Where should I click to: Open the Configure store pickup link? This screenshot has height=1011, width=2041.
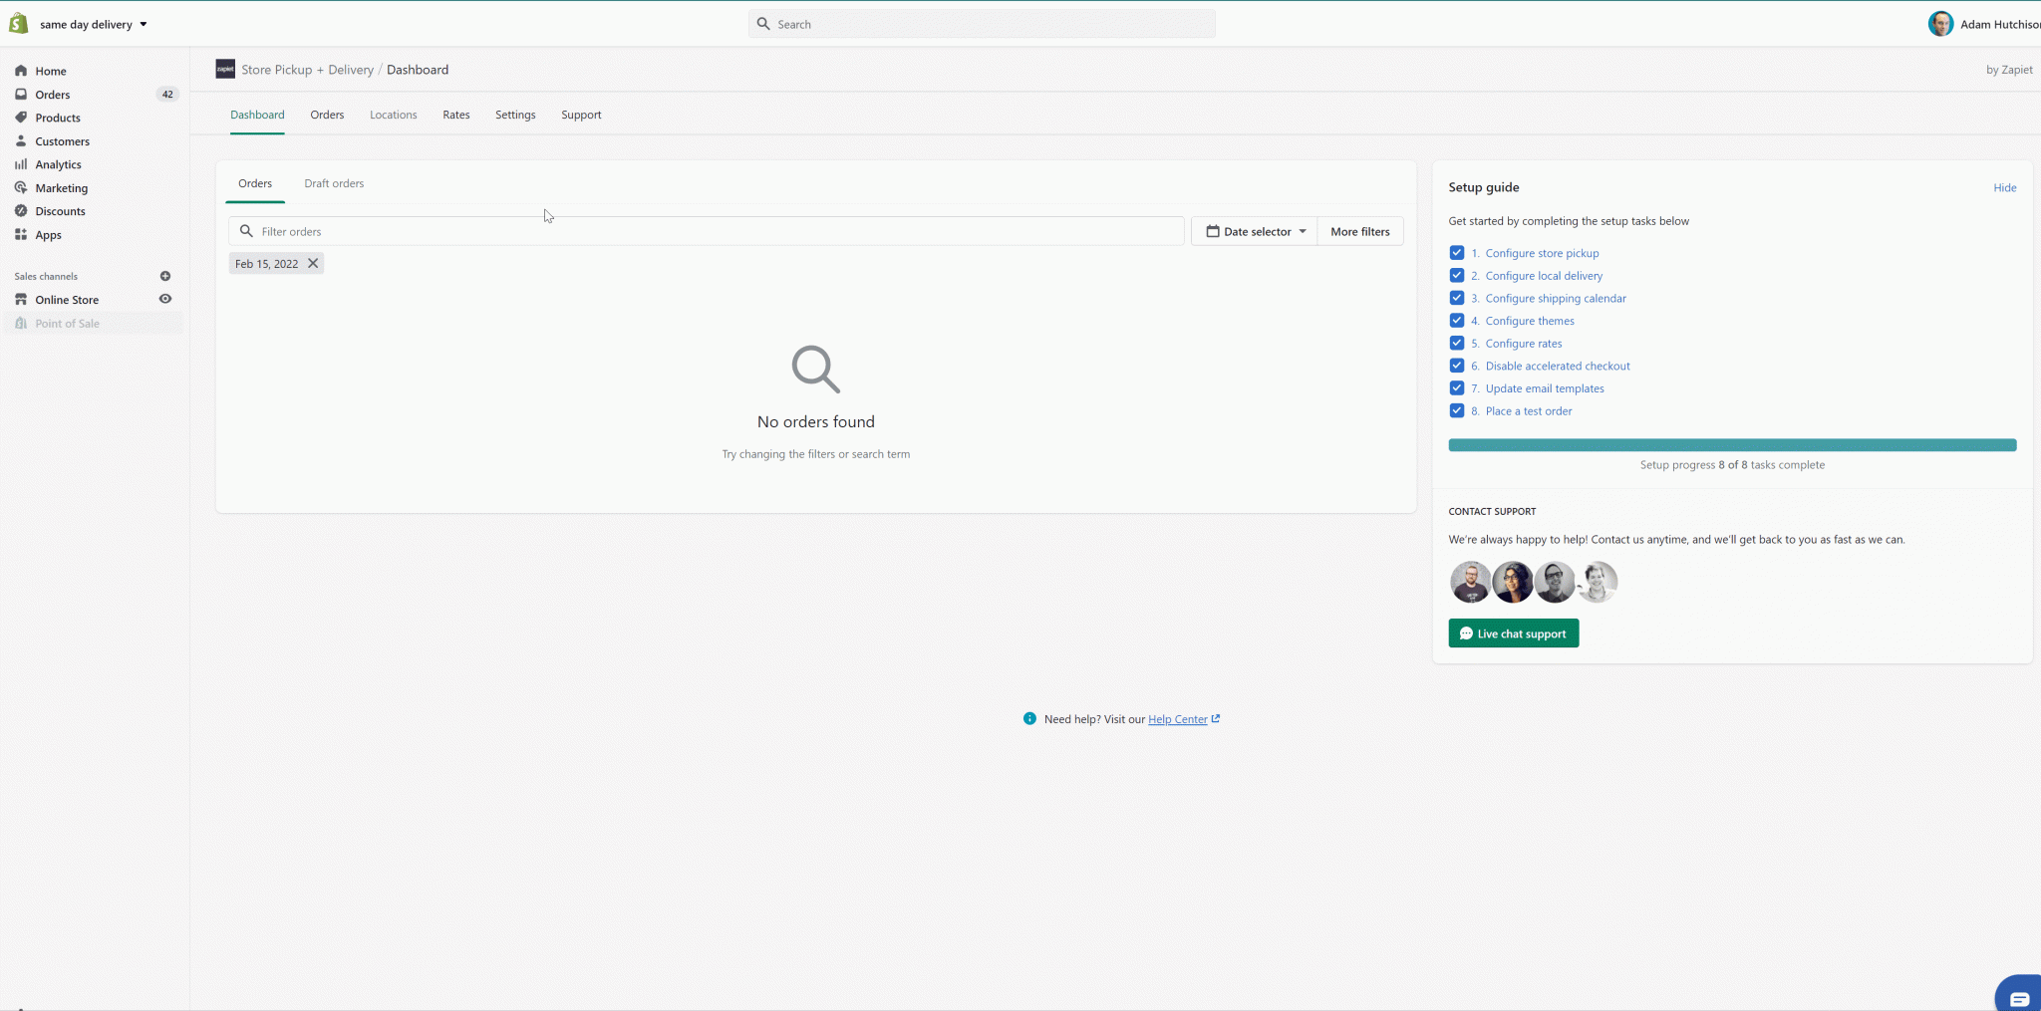(1542, 253)
